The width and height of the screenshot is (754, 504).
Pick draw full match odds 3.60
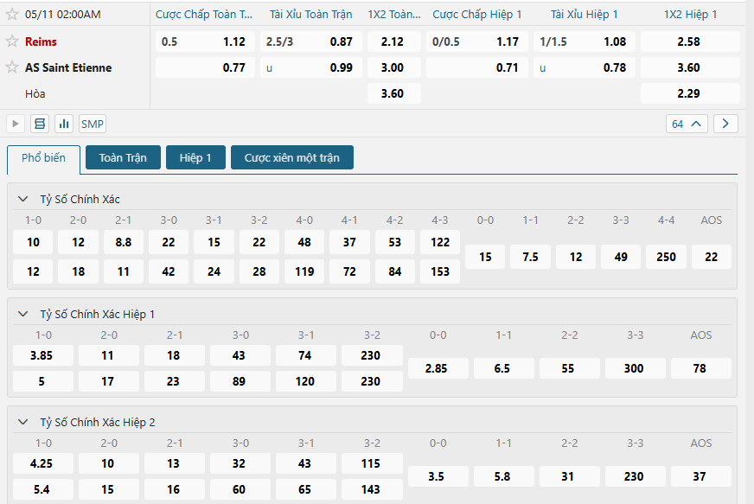[393, 93]
